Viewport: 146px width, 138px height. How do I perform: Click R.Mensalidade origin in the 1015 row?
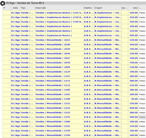pos(108,40)
